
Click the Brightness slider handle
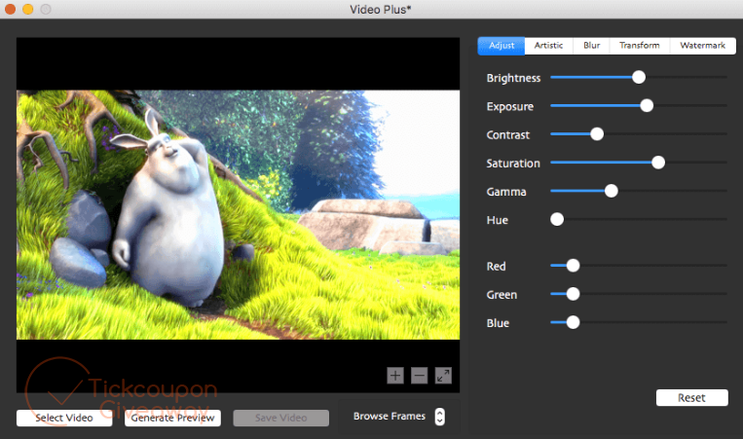point(639,77)
